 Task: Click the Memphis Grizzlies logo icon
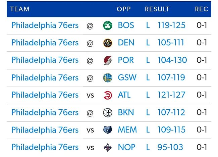108,130
